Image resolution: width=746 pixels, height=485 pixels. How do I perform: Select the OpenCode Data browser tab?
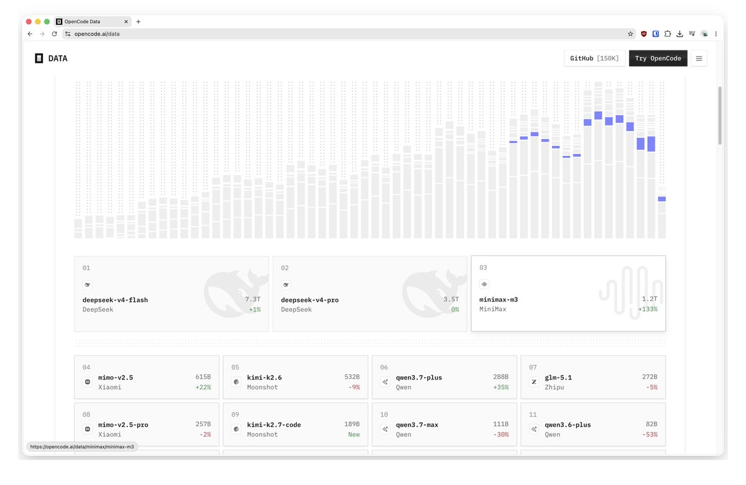92,22
